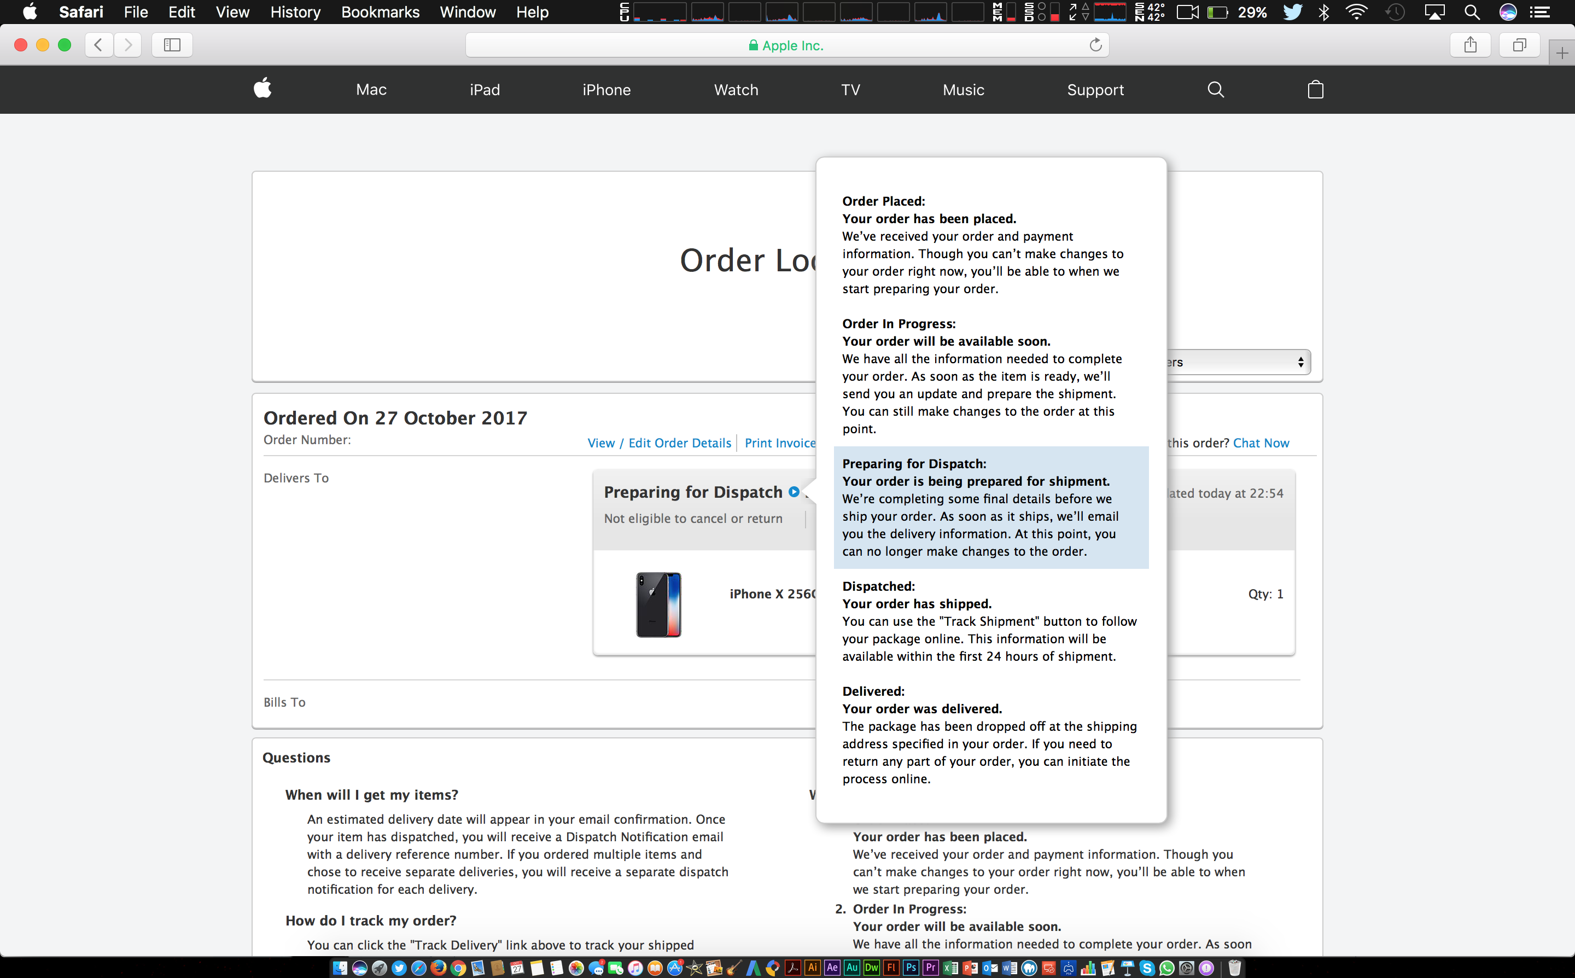Open the Wi-Fi menu bar icon
Viewport: 1575px width, 978px height.
click(x=1356, y=11)
